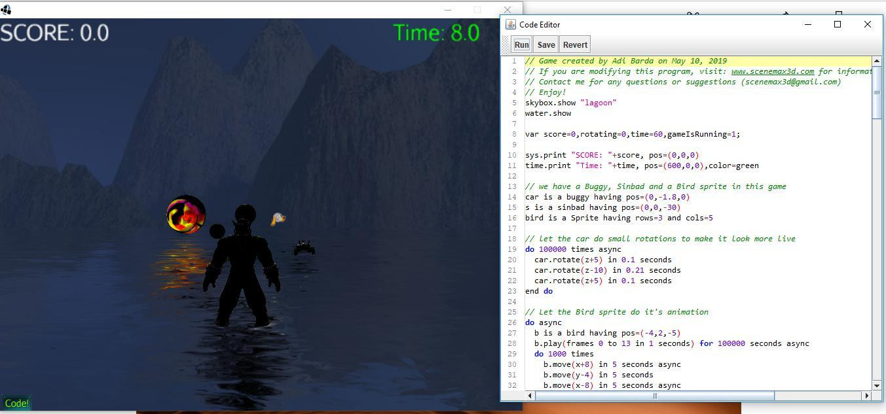This screenshot has width=886, height=414.
Task: Click the 'do 100000 times async' line
Action: (x=573, y=249)
